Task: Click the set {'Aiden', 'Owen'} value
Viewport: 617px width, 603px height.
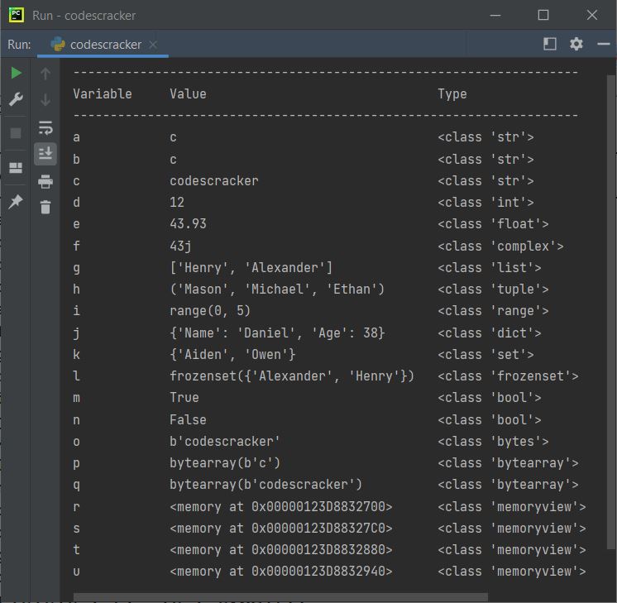Action: click(232, 355)
